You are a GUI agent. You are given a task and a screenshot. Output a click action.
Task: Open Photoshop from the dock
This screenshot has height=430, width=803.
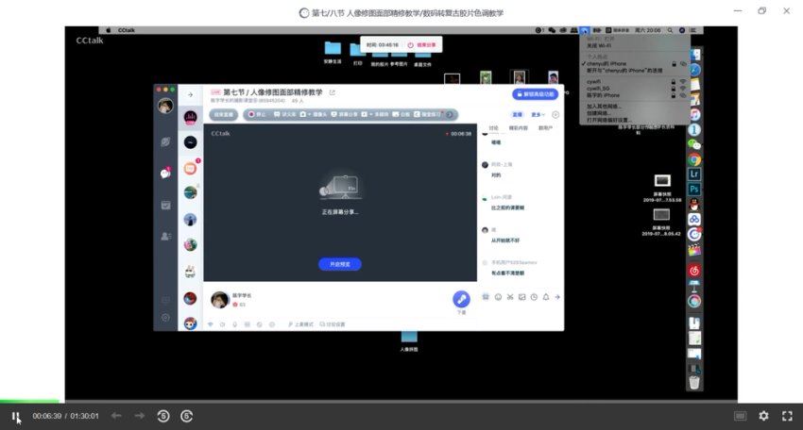(694, 190)
